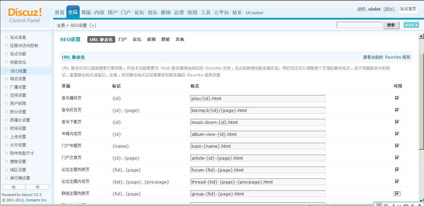This screenshot has width=424, height=206.
Task: Log out via the 退出 link
Action: (x=389, y=9)
